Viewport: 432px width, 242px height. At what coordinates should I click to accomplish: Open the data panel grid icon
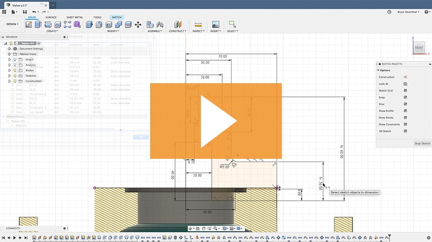(4, 12)
